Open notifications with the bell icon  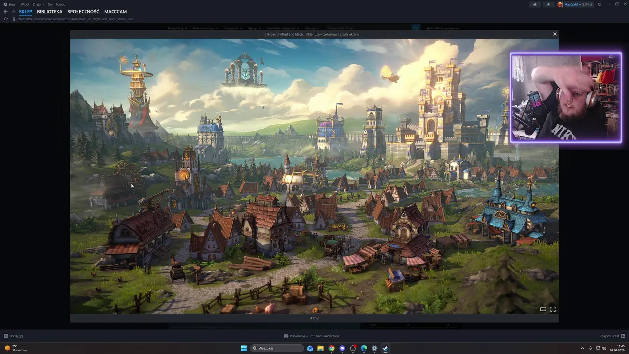click(548, 4)
